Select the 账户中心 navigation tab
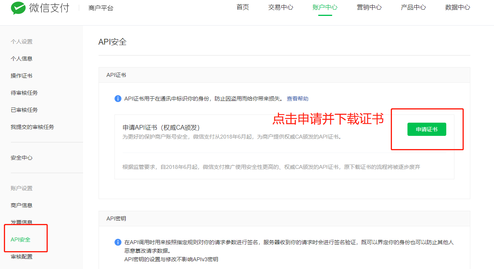Image resolution: width=494 pixels, height=269 pixels. point(325,7)
